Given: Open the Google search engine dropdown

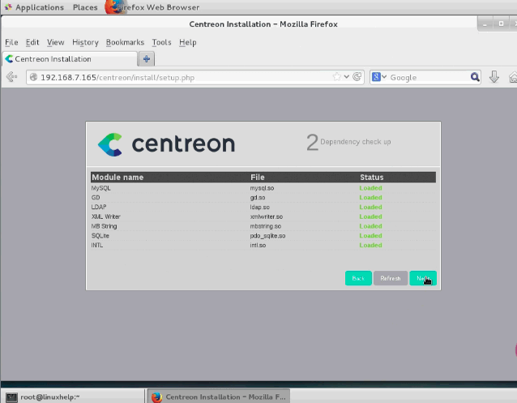Looking at the screenshot, I should point(379,77).
